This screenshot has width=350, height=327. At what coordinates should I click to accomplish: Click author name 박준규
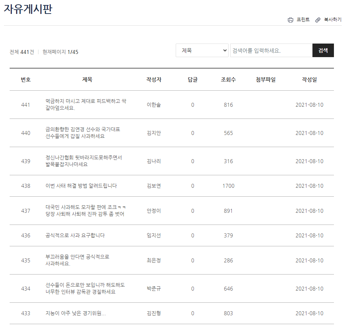(x=154, y=288)
